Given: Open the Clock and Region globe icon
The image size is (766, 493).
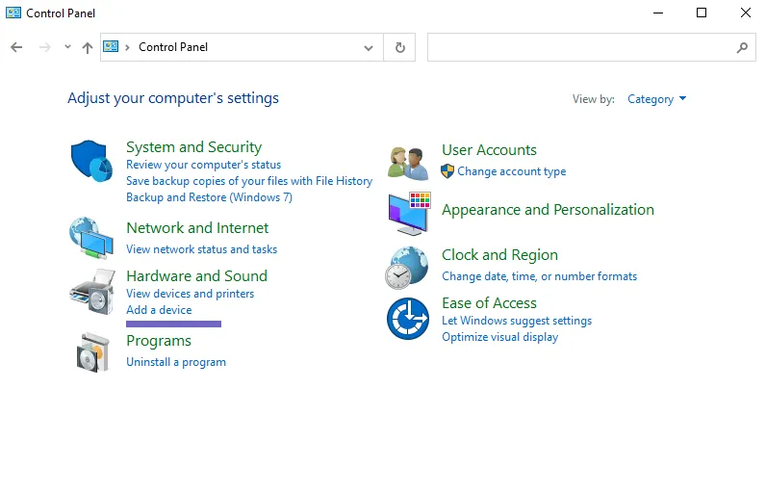Looking at the screenshot, I should pos(406,268).
